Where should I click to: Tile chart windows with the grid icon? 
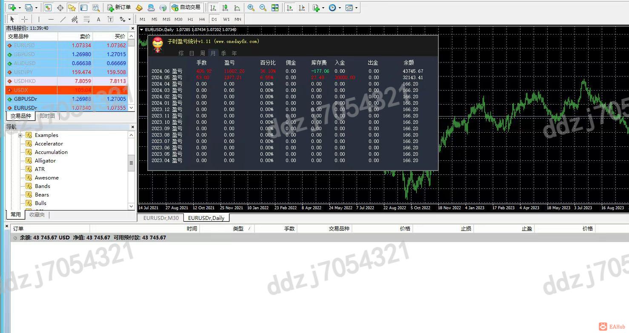point(275,8)
